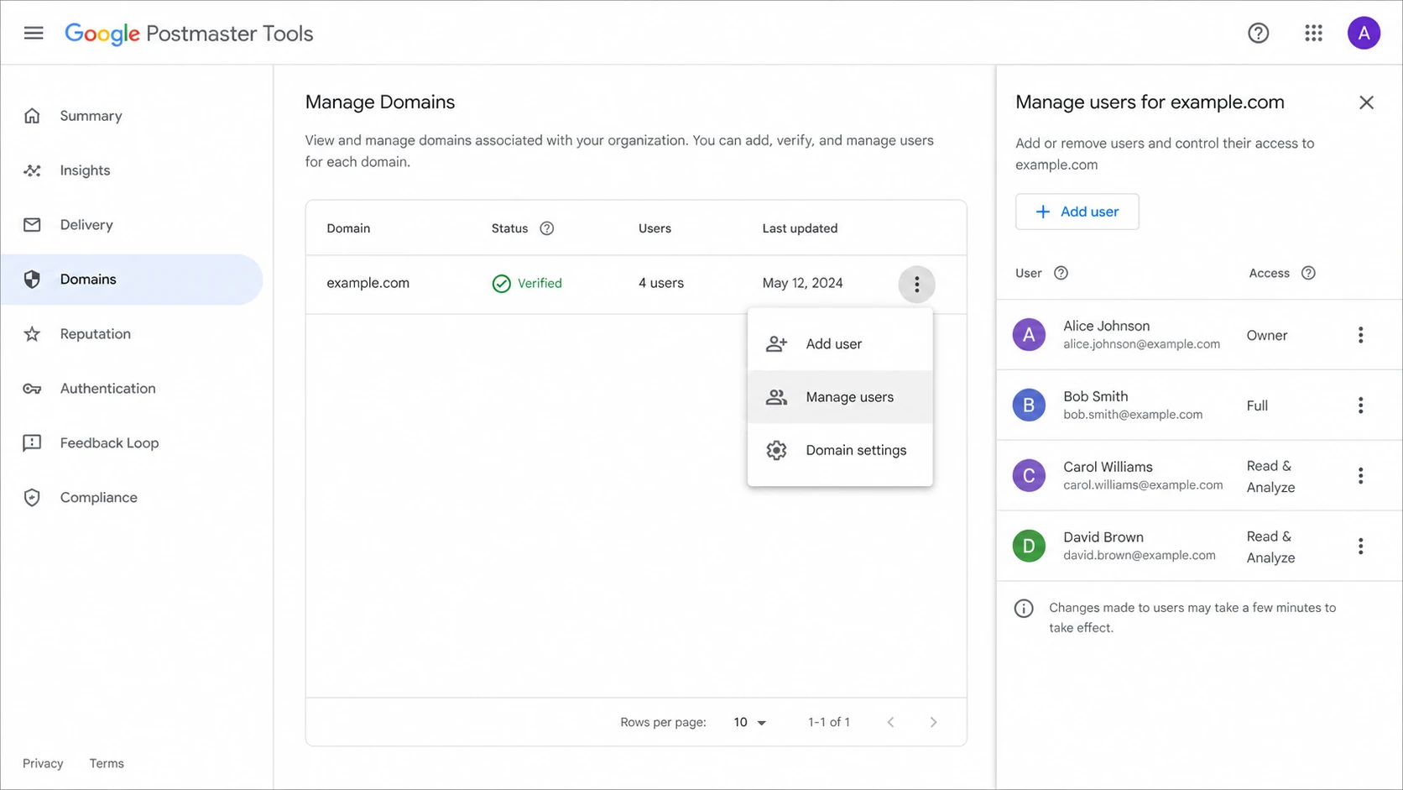Image resolution: width=1403 pixels, height=790 pixels.
Task: Click the User column help icon
Action: (x=1061, y=273)
